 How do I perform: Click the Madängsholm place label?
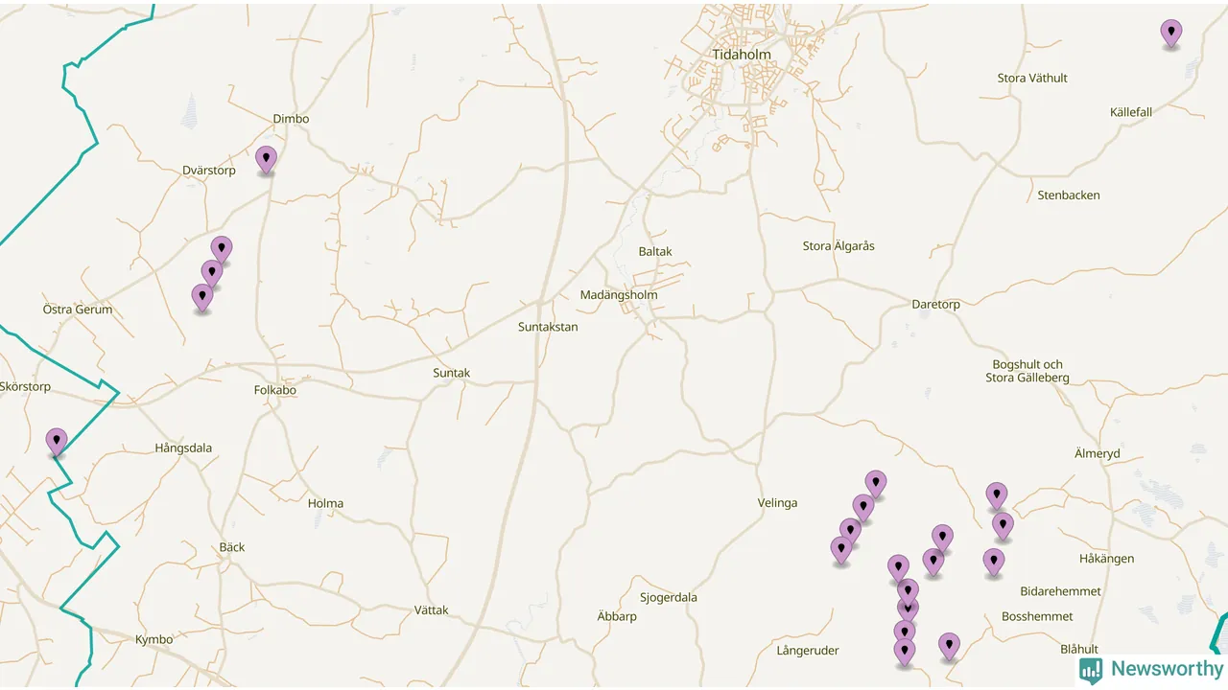[x=619, y=295]
